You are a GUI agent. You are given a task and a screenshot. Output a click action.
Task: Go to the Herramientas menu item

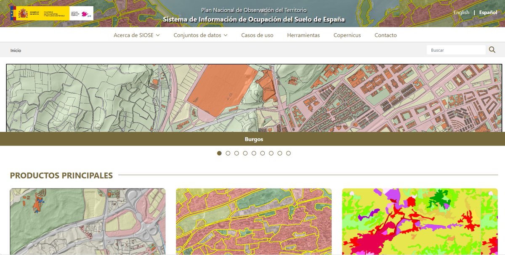pyautogui.click(x=303, y=35)
